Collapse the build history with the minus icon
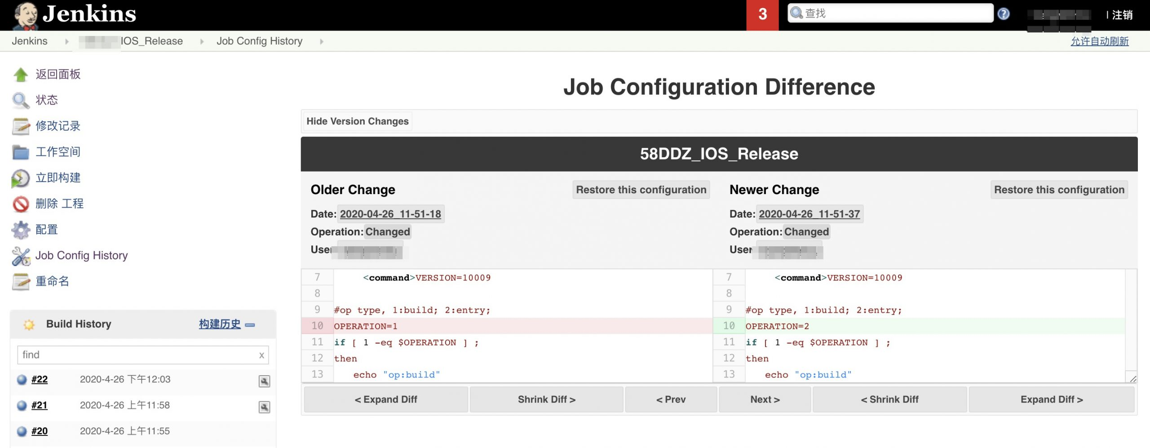Screen dimensions: 1150x448 (250, 325)
